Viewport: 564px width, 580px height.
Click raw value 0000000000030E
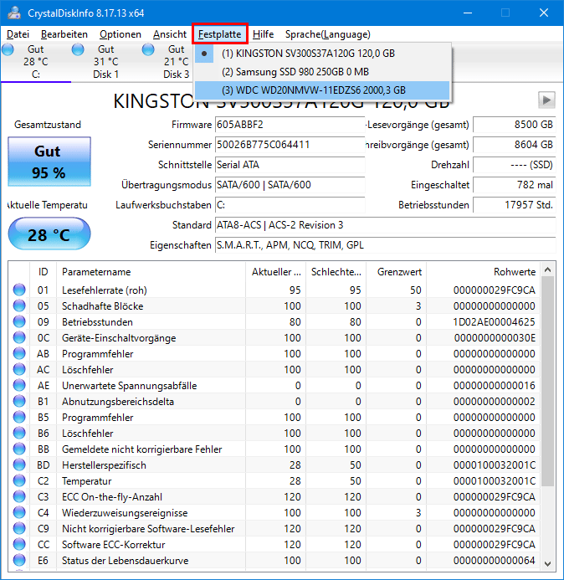tap(495, 338)
